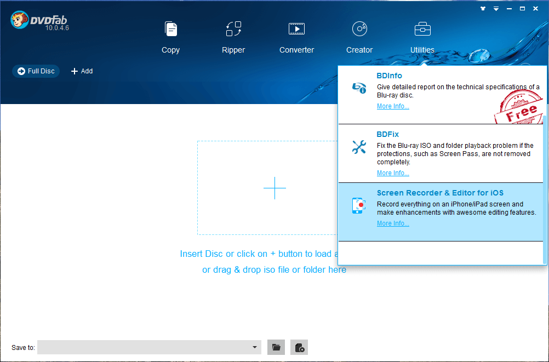
Task: Open More Info link under BDInfo
Action: tap(393, 106)
